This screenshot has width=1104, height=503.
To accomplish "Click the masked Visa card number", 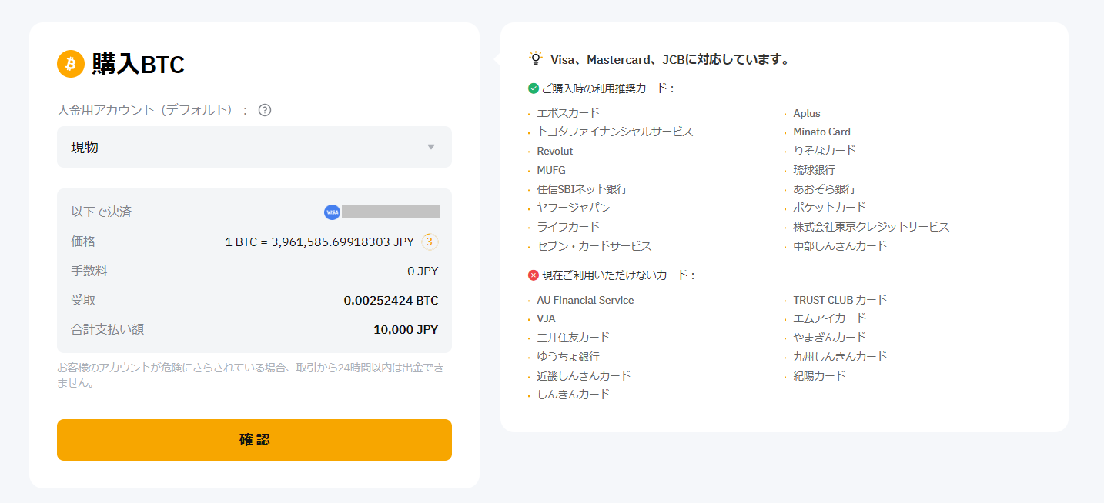I will (391, 212).
